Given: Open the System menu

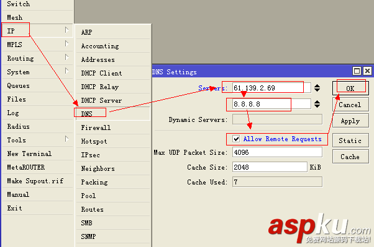Looking at the screenshot, I should pyautogui.click(x=37, y=72).
